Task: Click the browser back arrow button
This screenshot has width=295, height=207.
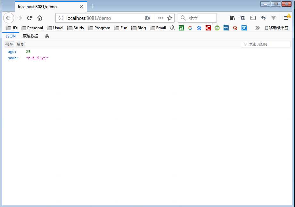Action: (x=9, y=18)
